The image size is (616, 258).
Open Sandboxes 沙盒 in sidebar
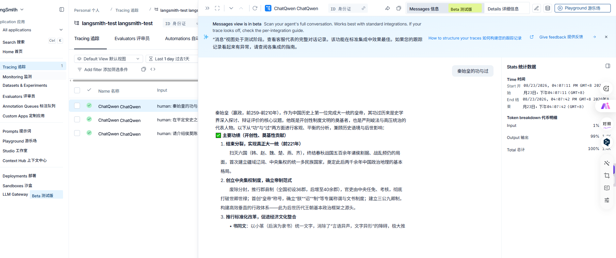pos(18,186)
